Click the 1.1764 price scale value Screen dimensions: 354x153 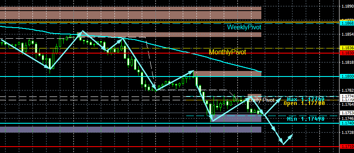tap(348, 105)
